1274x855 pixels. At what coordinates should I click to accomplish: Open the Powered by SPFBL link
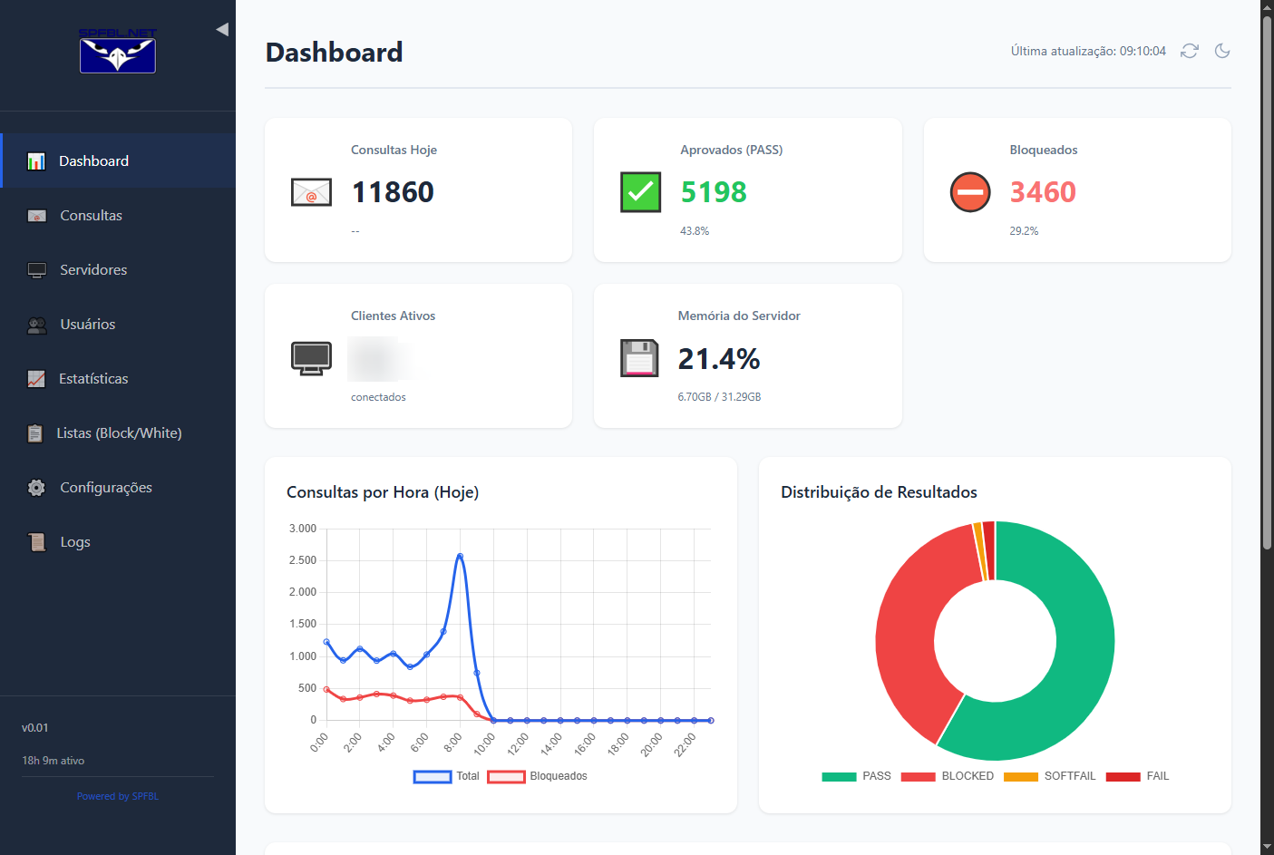(118, 796)
